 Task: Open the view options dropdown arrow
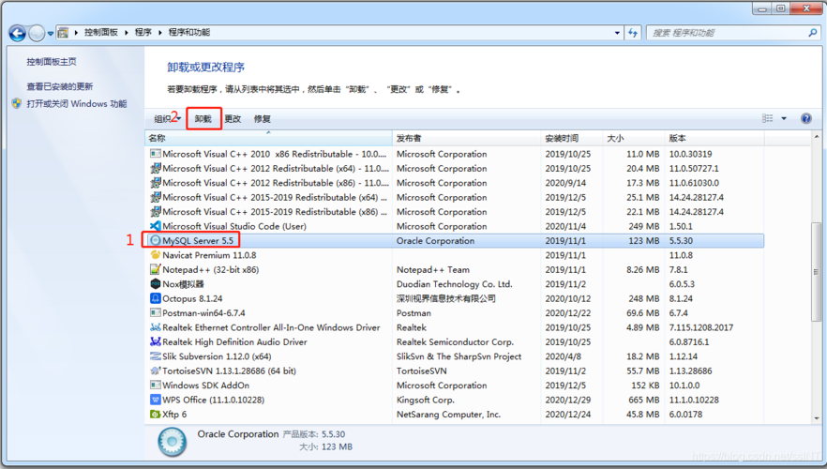tap(784, 118)
